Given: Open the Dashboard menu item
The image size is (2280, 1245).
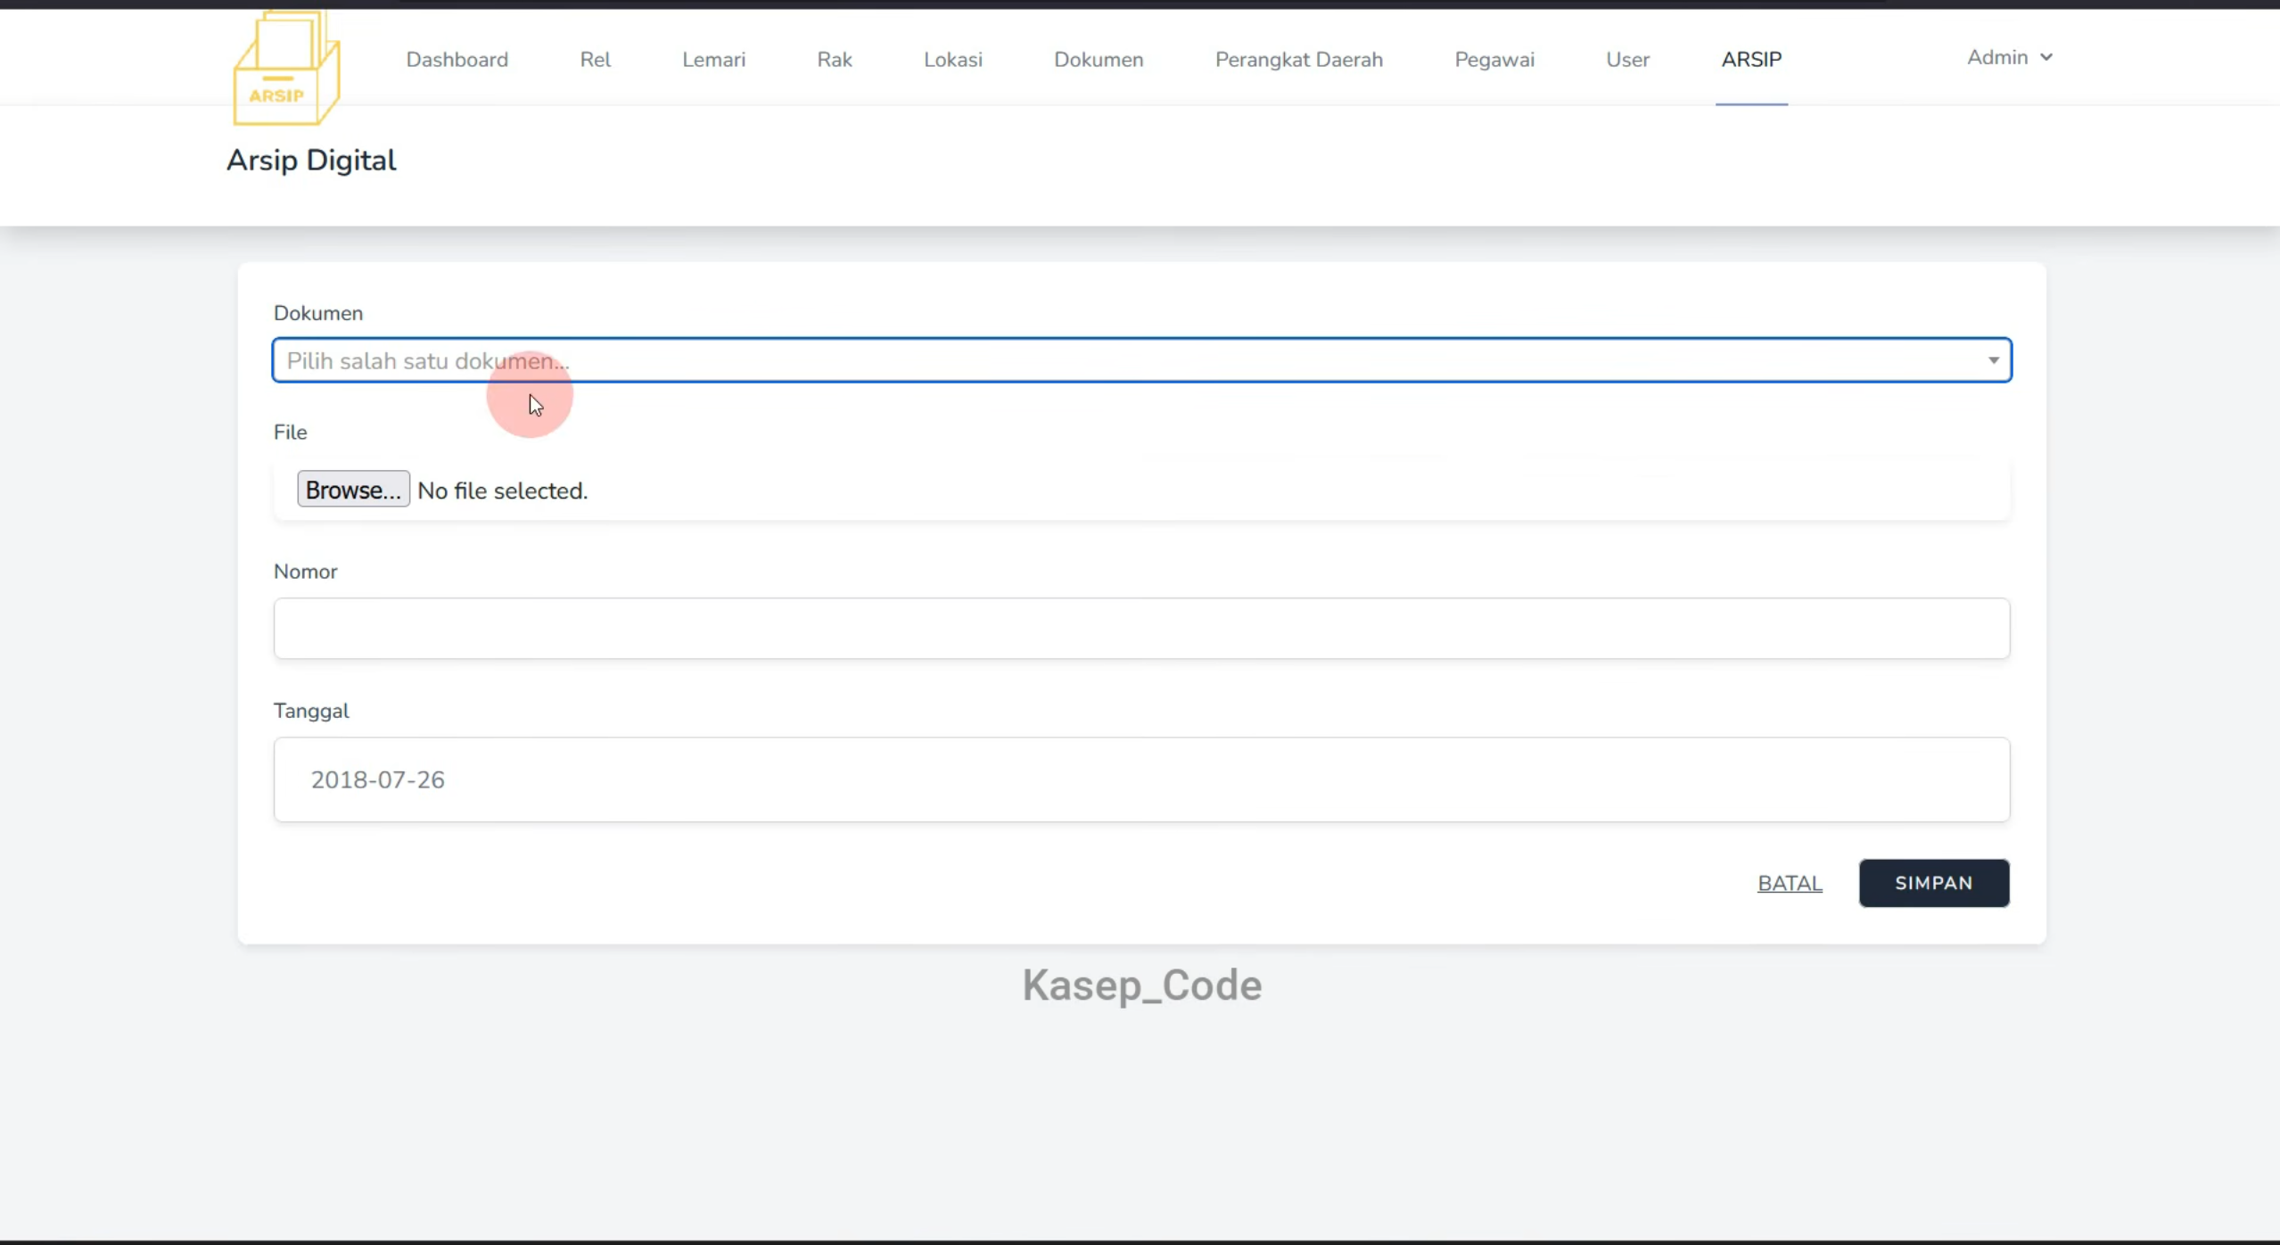Looking at the screenshot, I should [x=457, y=60].
